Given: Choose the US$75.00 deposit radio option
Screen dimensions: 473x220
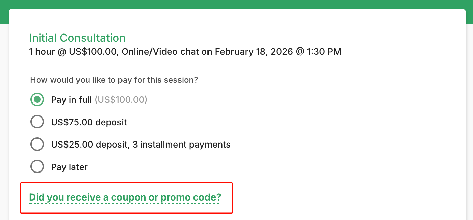Looking at the screenshot, I should 37,122.
